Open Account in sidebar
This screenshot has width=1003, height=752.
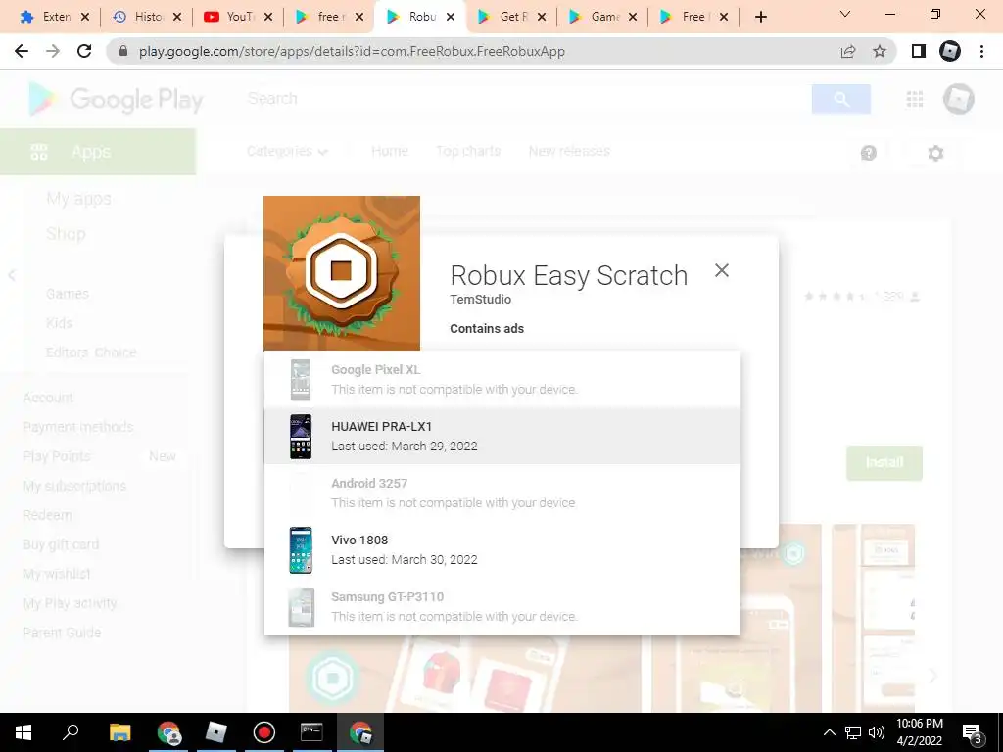point(48,398)
